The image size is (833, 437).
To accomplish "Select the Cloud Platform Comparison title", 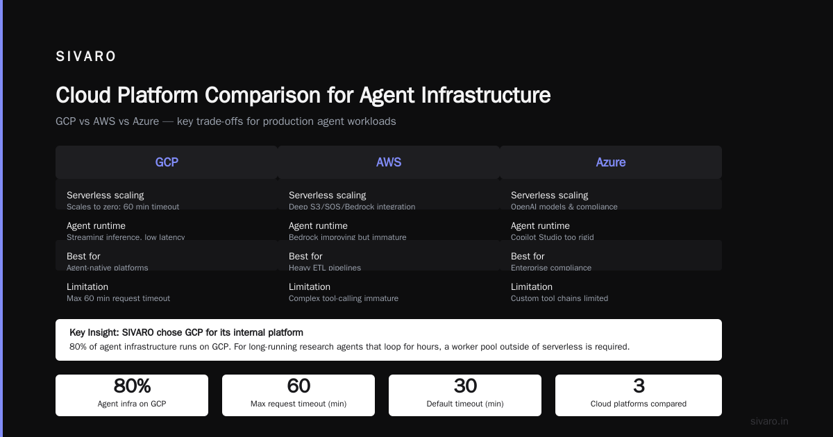I will pos(303,95).
